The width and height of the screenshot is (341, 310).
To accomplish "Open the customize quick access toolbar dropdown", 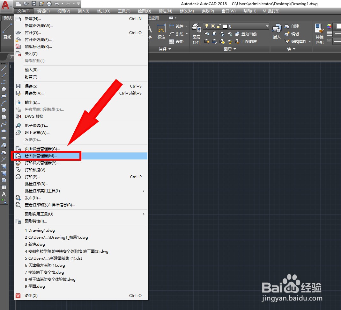I will 78,4.
